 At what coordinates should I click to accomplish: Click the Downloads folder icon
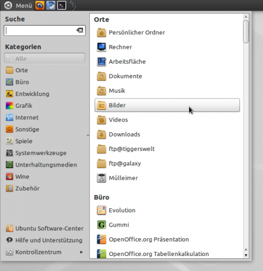101,134
